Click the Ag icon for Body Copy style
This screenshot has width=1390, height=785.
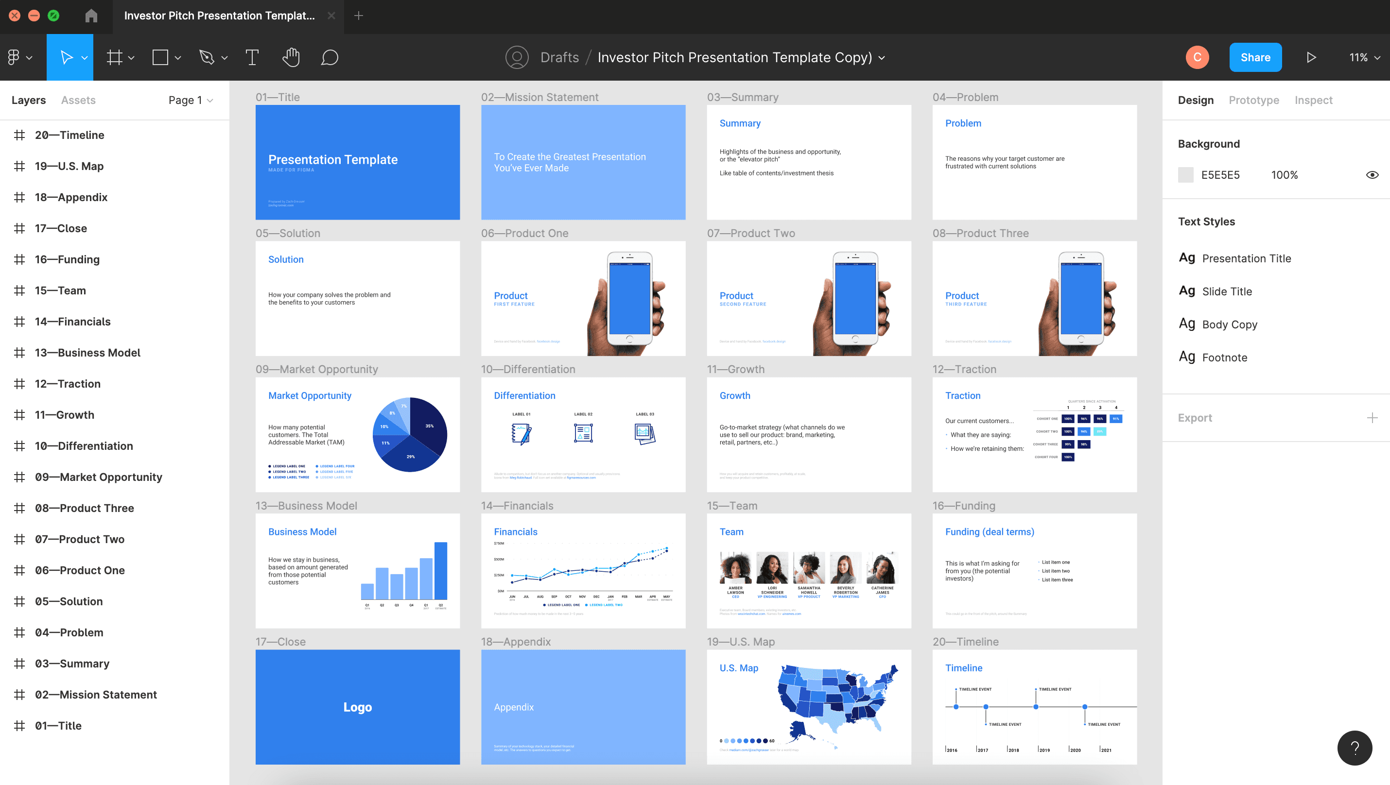click(x=1186, y=324)
